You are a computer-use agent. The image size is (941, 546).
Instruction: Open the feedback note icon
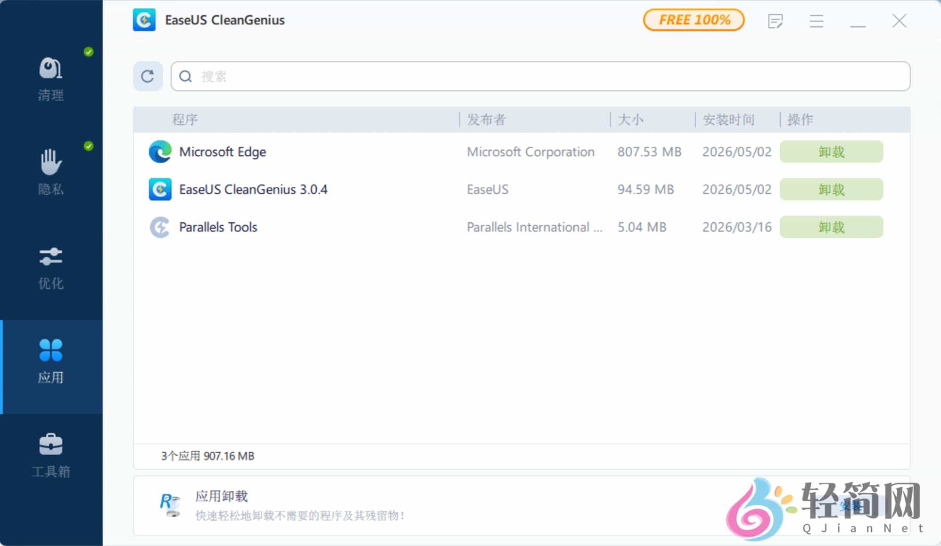click(x=775, y=21)
